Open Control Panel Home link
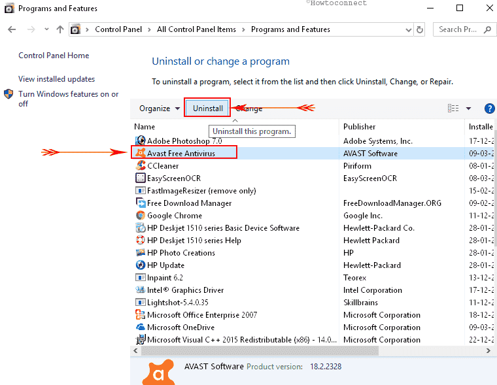This screenshot has width=497, height=385. click(x=54, y=56)
